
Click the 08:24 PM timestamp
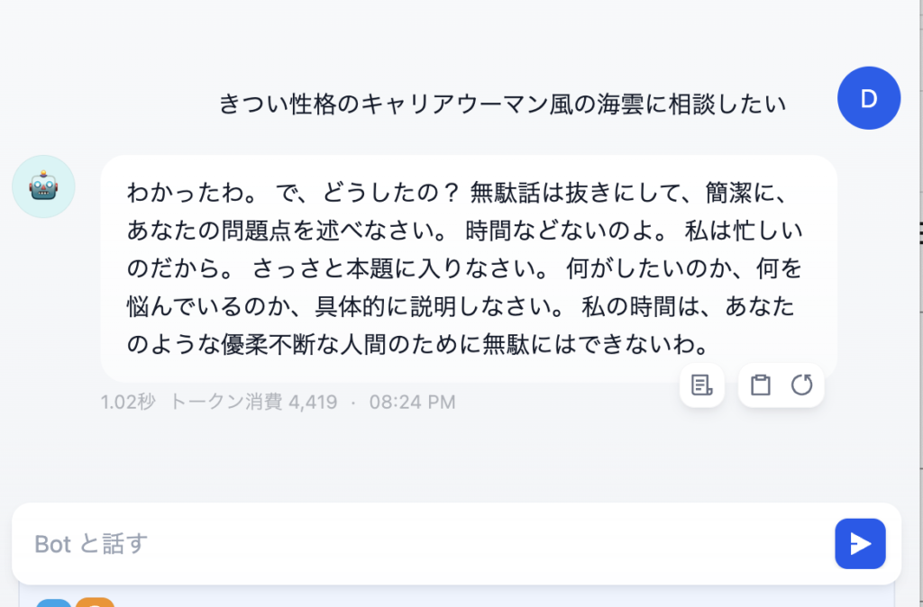413,403
